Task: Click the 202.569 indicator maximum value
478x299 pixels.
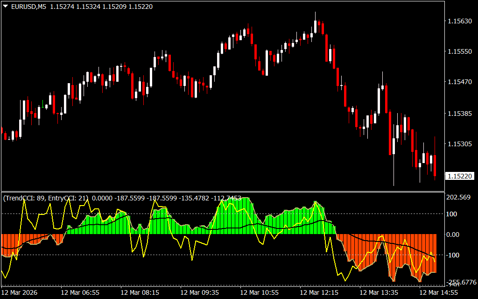Action: coord(459,198)
